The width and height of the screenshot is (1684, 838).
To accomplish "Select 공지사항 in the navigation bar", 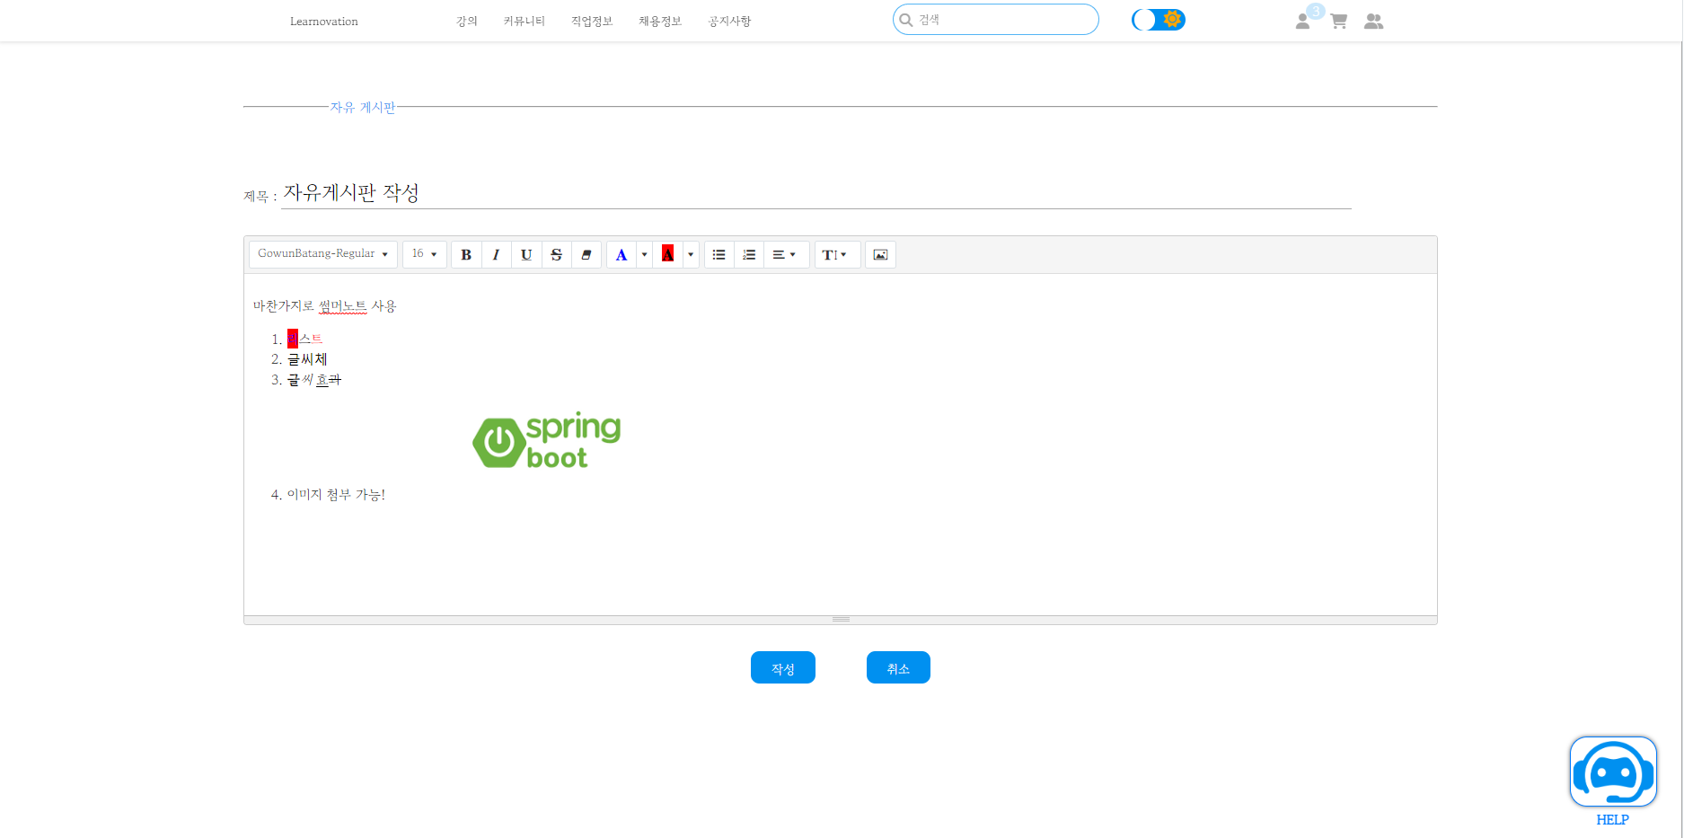I will 729,21.
